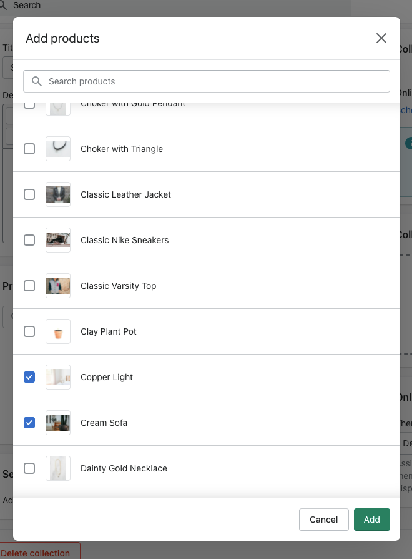Open the Classic Leather Jacket thumbnail

pos(58,194)
